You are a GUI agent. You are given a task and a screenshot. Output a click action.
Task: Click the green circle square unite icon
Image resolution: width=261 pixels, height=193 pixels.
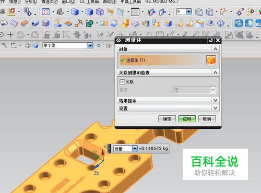pyautogui.click(x=90, y=23)
